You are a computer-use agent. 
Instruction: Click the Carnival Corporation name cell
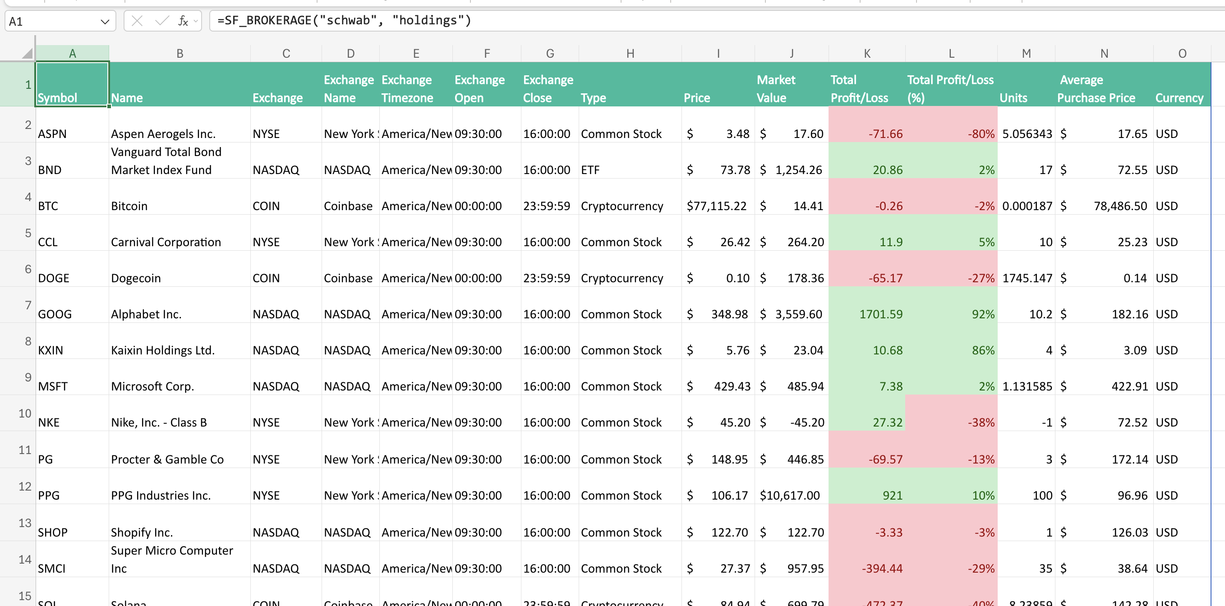click(x=180, y=233)
